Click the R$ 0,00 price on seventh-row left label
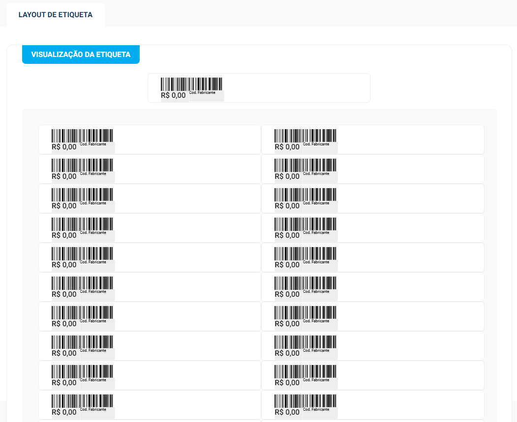The width and height of the screenshot is (517, 422). 64,324
